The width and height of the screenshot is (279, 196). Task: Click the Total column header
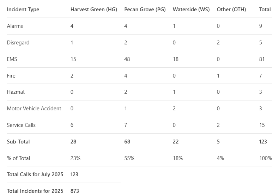coord(265,10)
